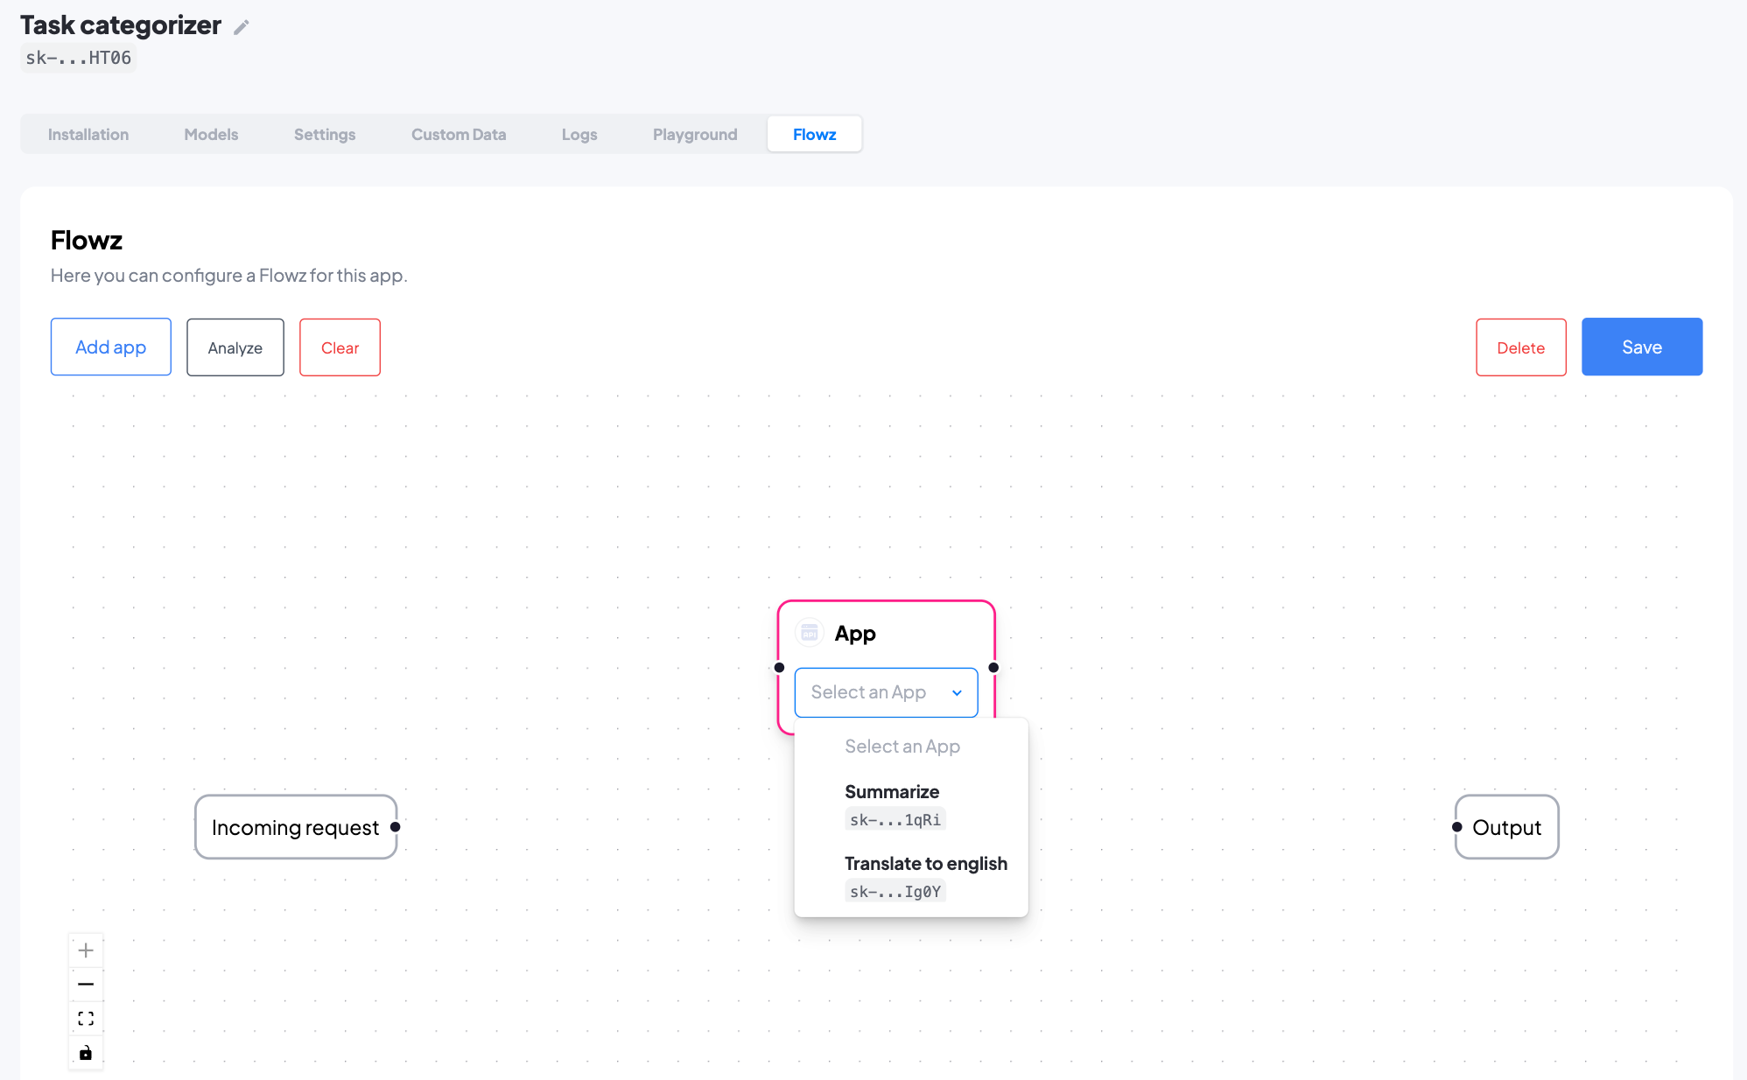Click the App node API icon
Viewport: 1747px width, 1080px height.
810,633
